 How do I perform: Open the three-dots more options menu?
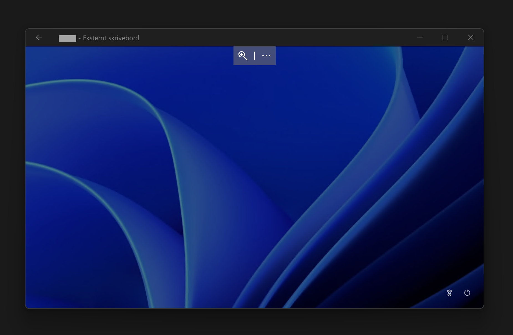(266, 56)
